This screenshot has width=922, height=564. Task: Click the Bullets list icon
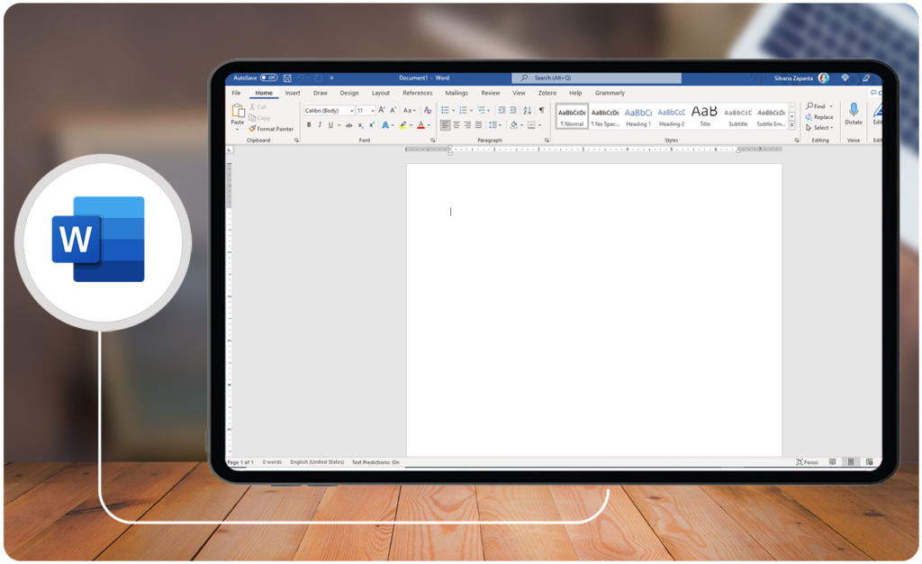(445, 110)
